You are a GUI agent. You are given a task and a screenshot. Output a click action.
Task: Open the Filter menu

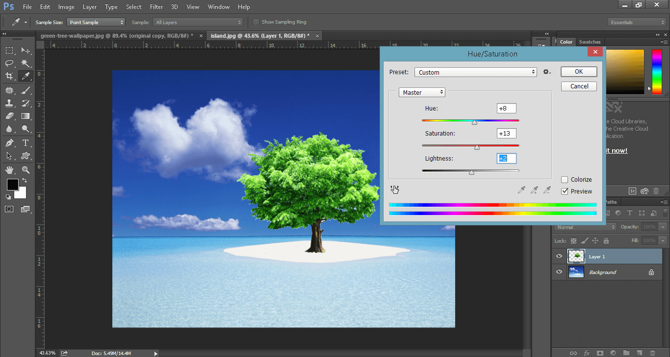(156, 7)
